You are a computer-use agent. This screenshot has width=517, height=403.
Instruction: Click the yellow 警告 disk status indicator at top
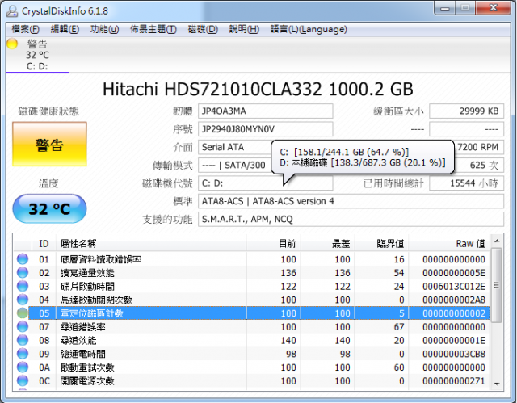12,44
